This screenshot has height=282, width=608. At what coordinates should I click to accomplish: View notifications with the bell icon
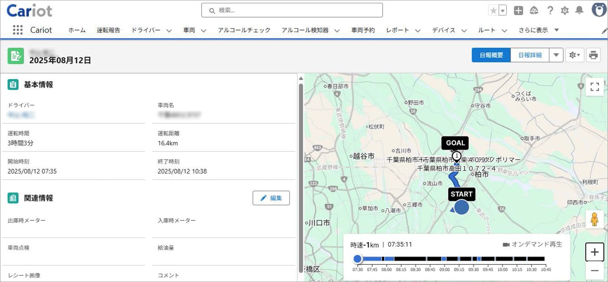coord(578,11)
